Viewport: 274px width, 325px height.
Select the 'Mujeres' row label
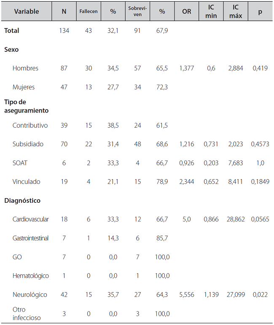24,87
